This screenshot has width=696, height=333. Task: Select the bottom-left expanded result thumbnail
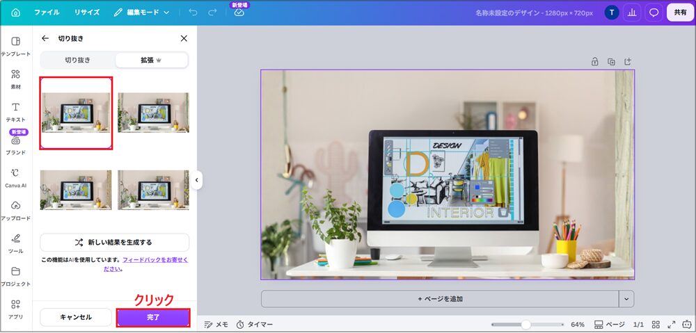tap(76, 190)
